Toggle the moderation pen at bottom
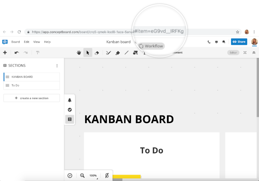Screen dimensions: 259x181 click(x=106, y=175)
